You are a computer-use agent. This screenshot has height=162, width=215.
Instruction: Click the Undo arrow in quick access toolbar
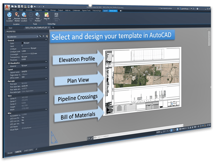click(x=35, y=7)
